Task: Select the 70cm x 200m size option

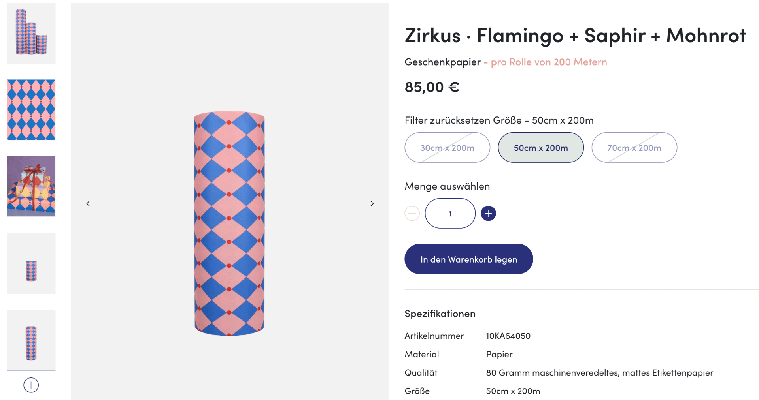Action: (634, 147)
